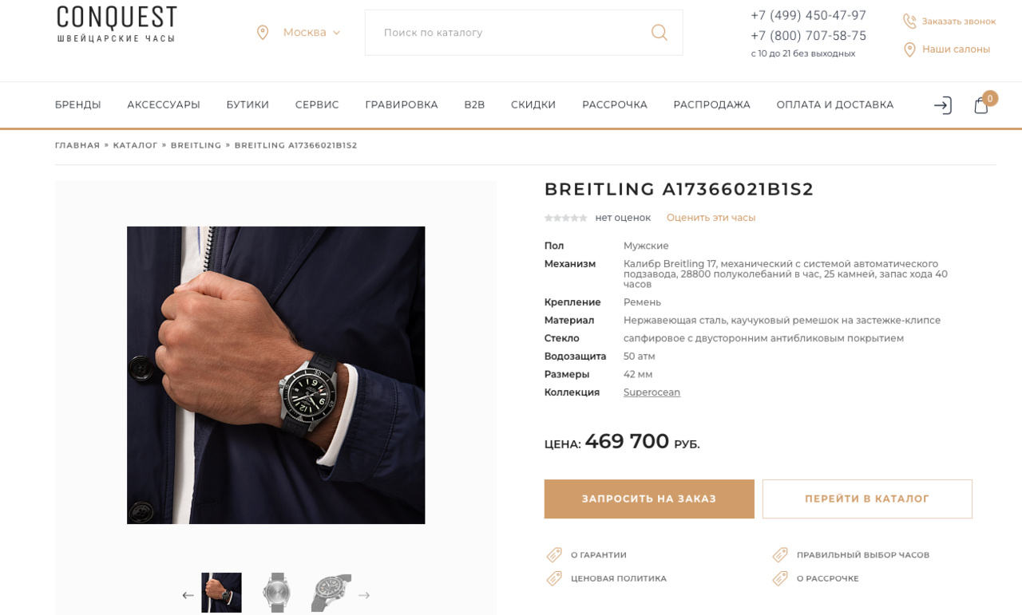Click the pin icon for Наши салоны

pos(909,49)
